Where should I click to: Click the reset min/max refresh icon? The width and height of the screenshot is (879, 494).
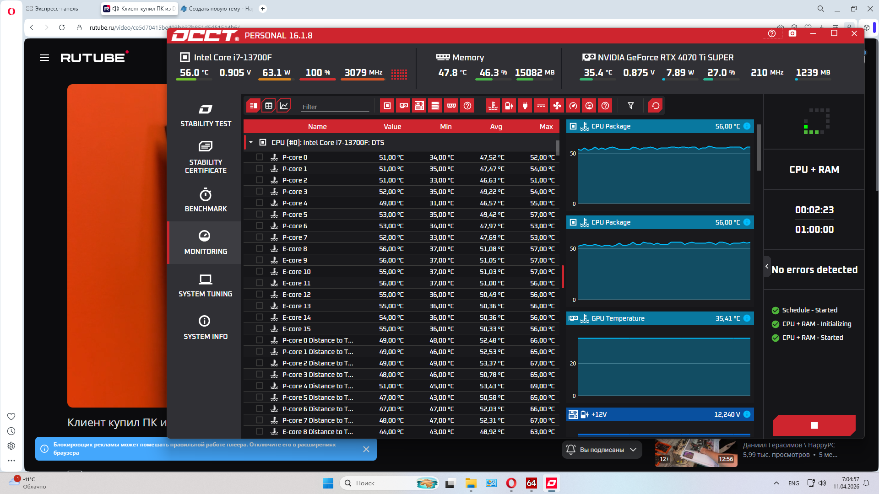(655, 106)
